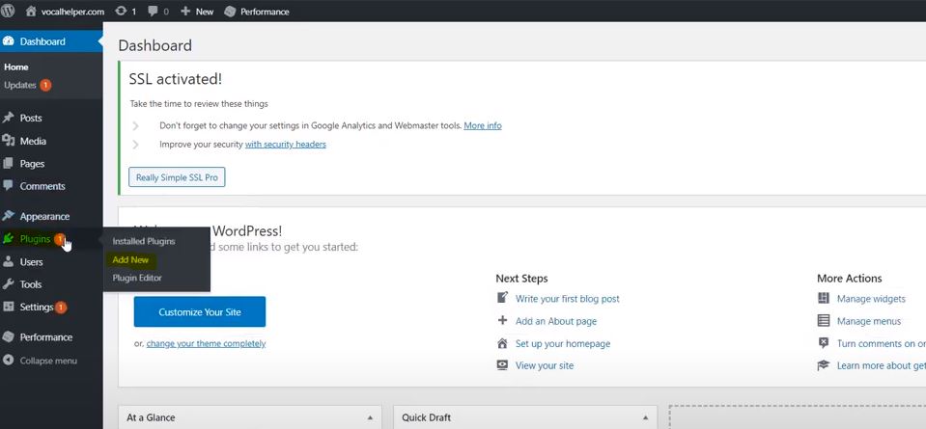Click the Updates orange count badge

(45, 85)
